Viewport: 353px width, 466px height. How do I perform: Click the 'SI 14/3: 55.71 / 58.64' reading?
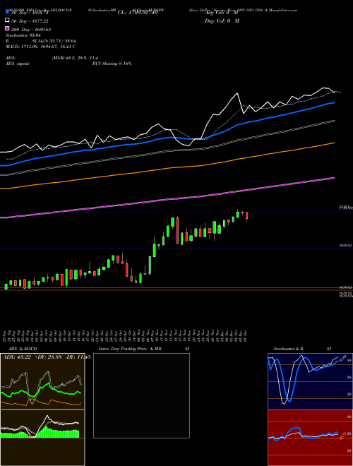coord(54,41)
